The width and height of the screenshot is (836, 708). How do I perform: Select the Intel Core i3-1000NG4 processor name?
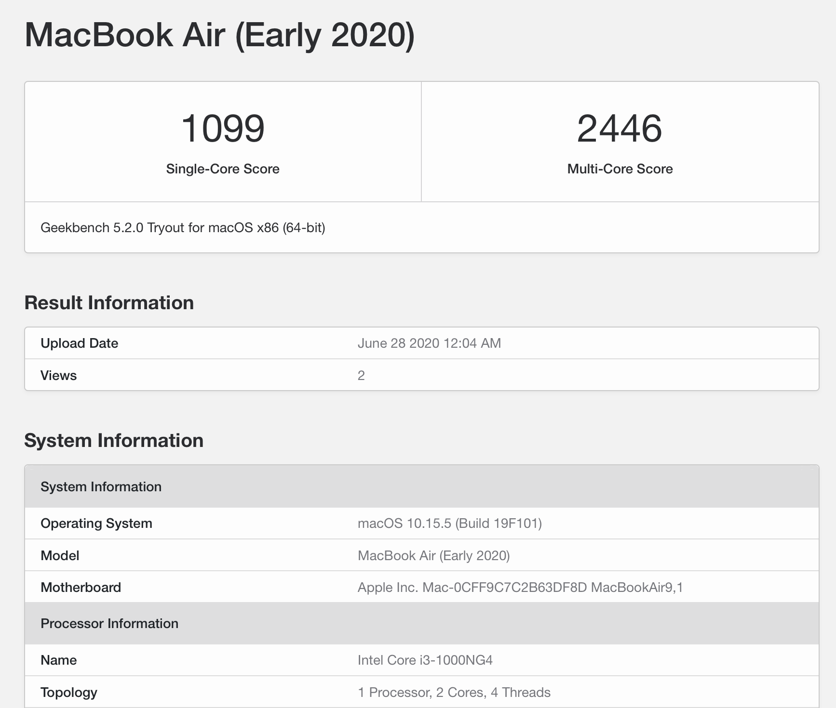tap(425, 660)
